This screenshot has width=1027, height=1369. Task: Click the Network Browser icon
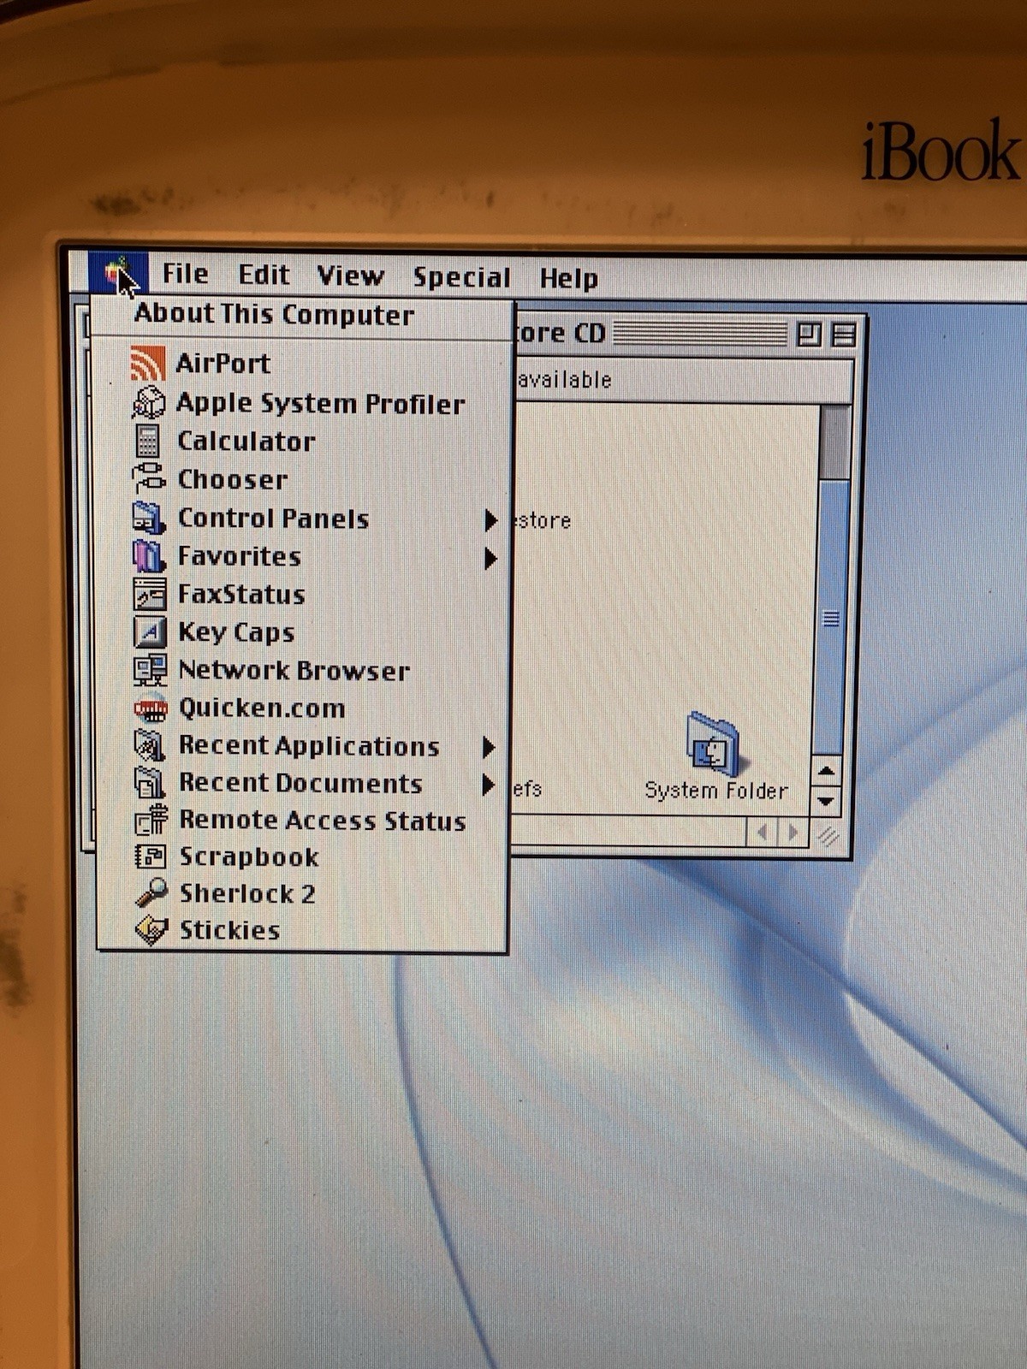point(150,670)
